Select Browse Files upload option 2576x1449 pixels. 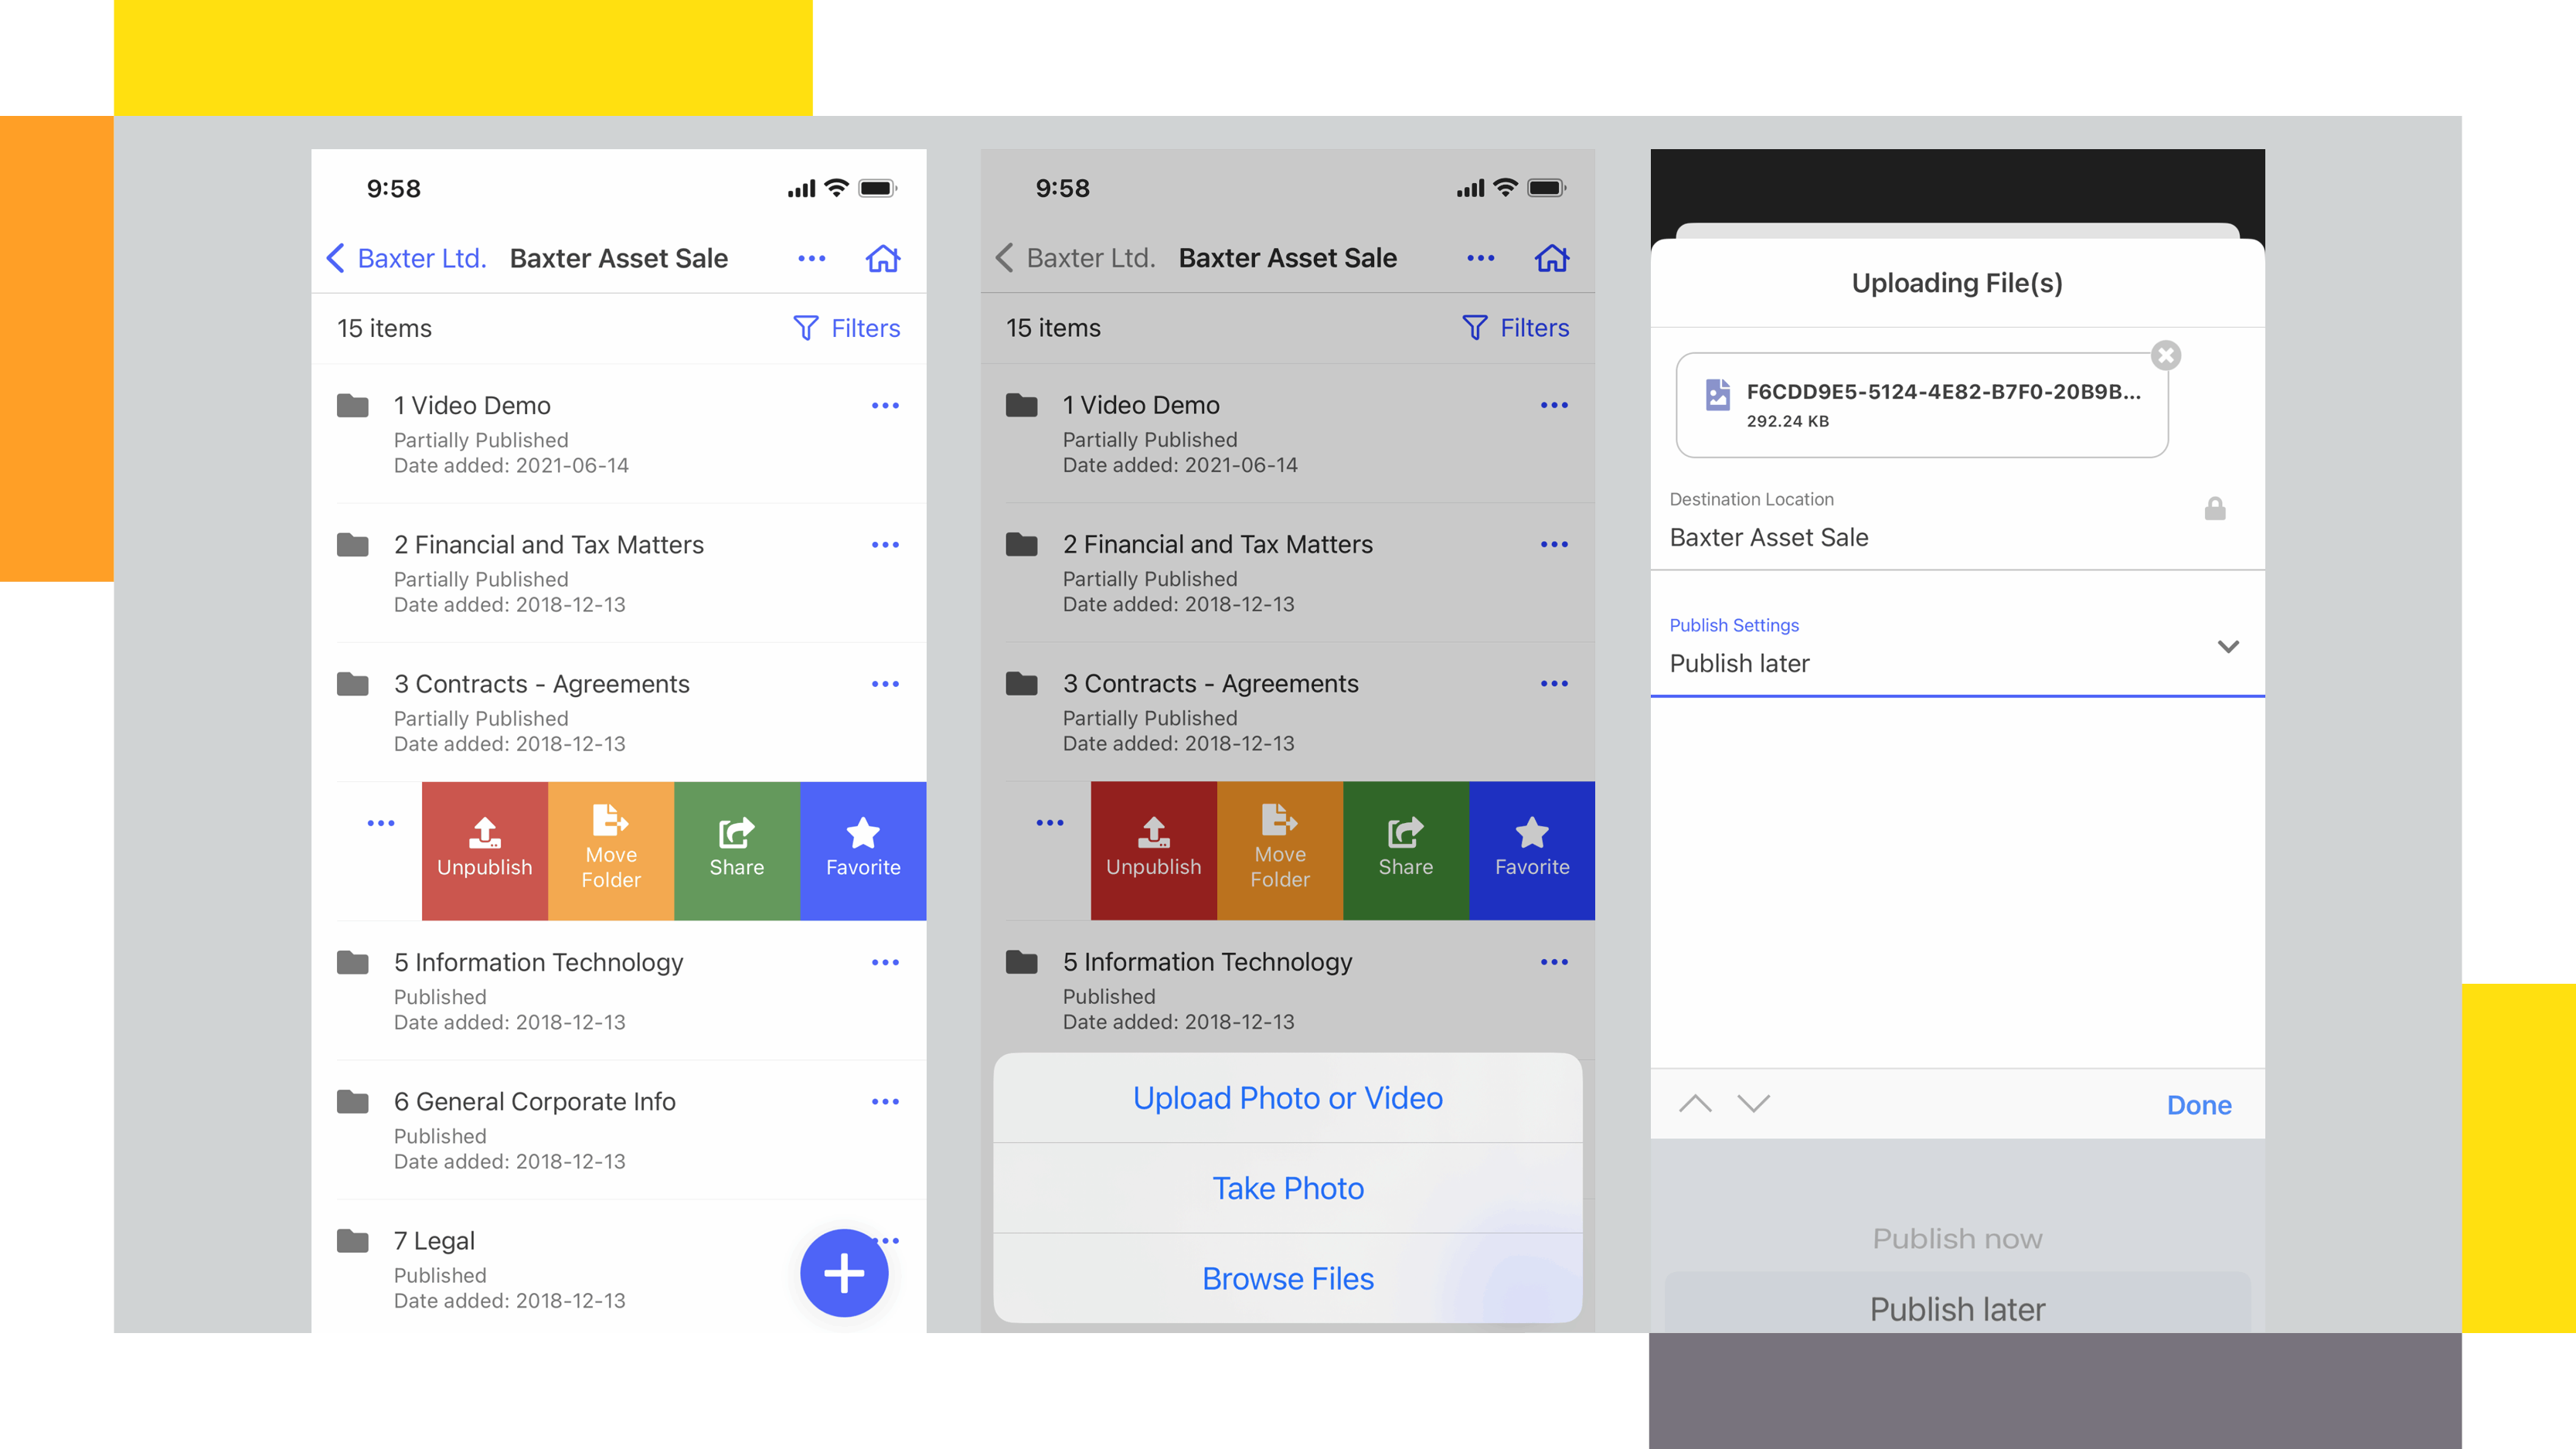tap(1286, 1277)
